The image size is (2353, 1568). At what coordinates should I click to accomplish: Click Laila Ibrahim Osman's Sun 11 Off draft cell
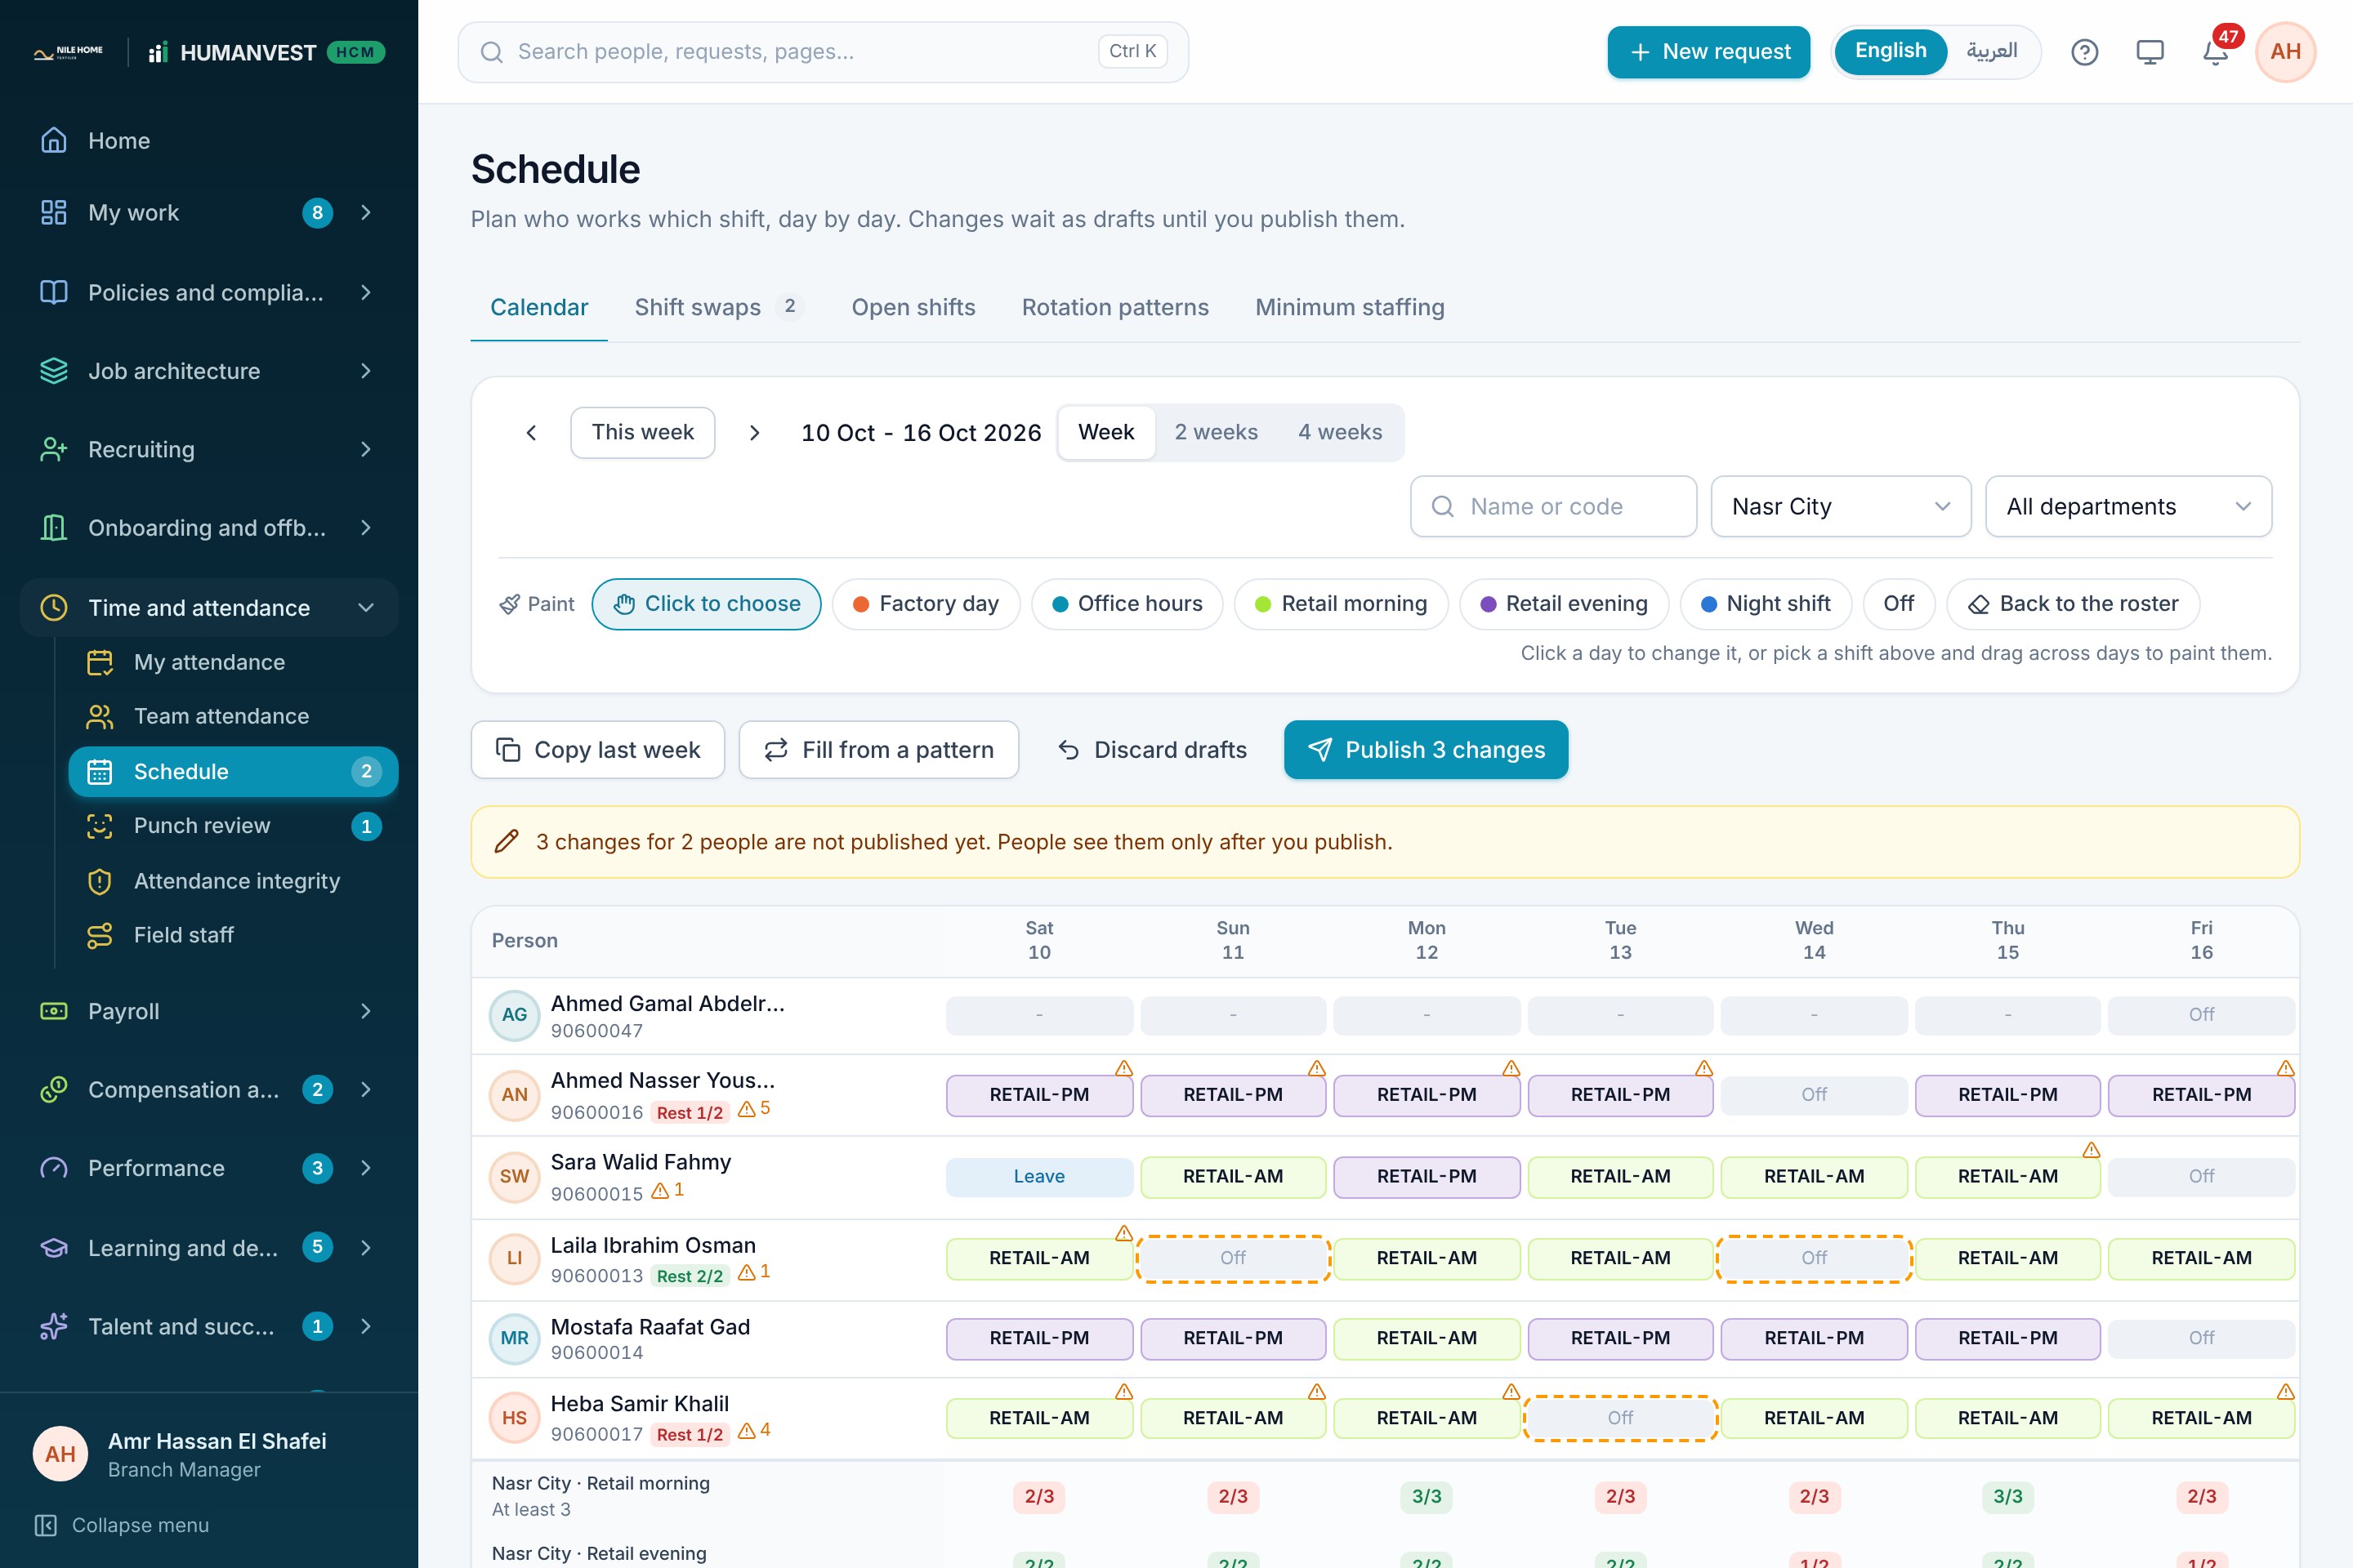pyautogui.click(x=1233, y=1258)
